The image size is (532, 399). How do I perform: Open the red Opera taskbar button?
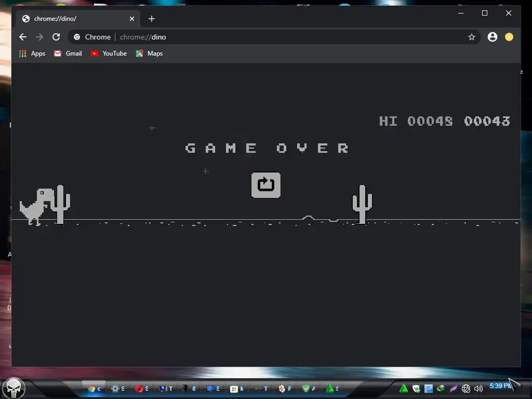pyautogui.click(x=141, y=389)
